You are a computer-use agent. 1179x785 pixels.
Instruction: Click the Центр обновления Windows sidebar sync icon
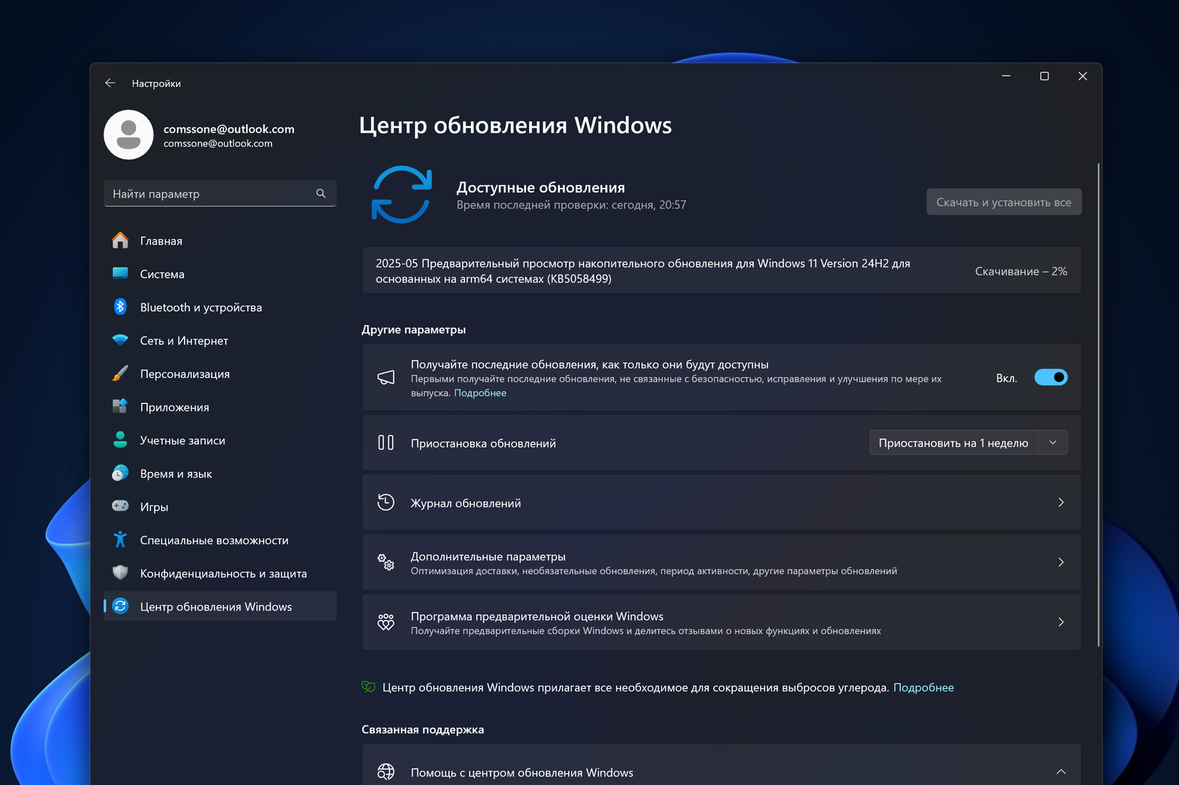point(120,606)
